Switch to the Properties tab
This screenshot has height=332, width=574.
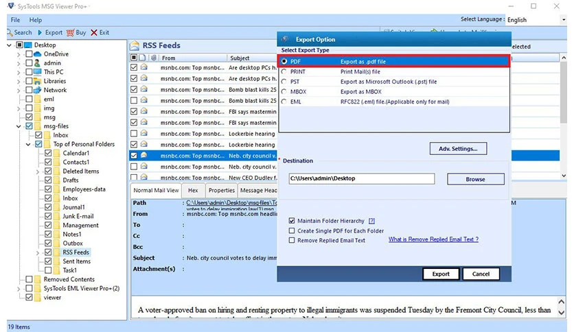(222, 191)
